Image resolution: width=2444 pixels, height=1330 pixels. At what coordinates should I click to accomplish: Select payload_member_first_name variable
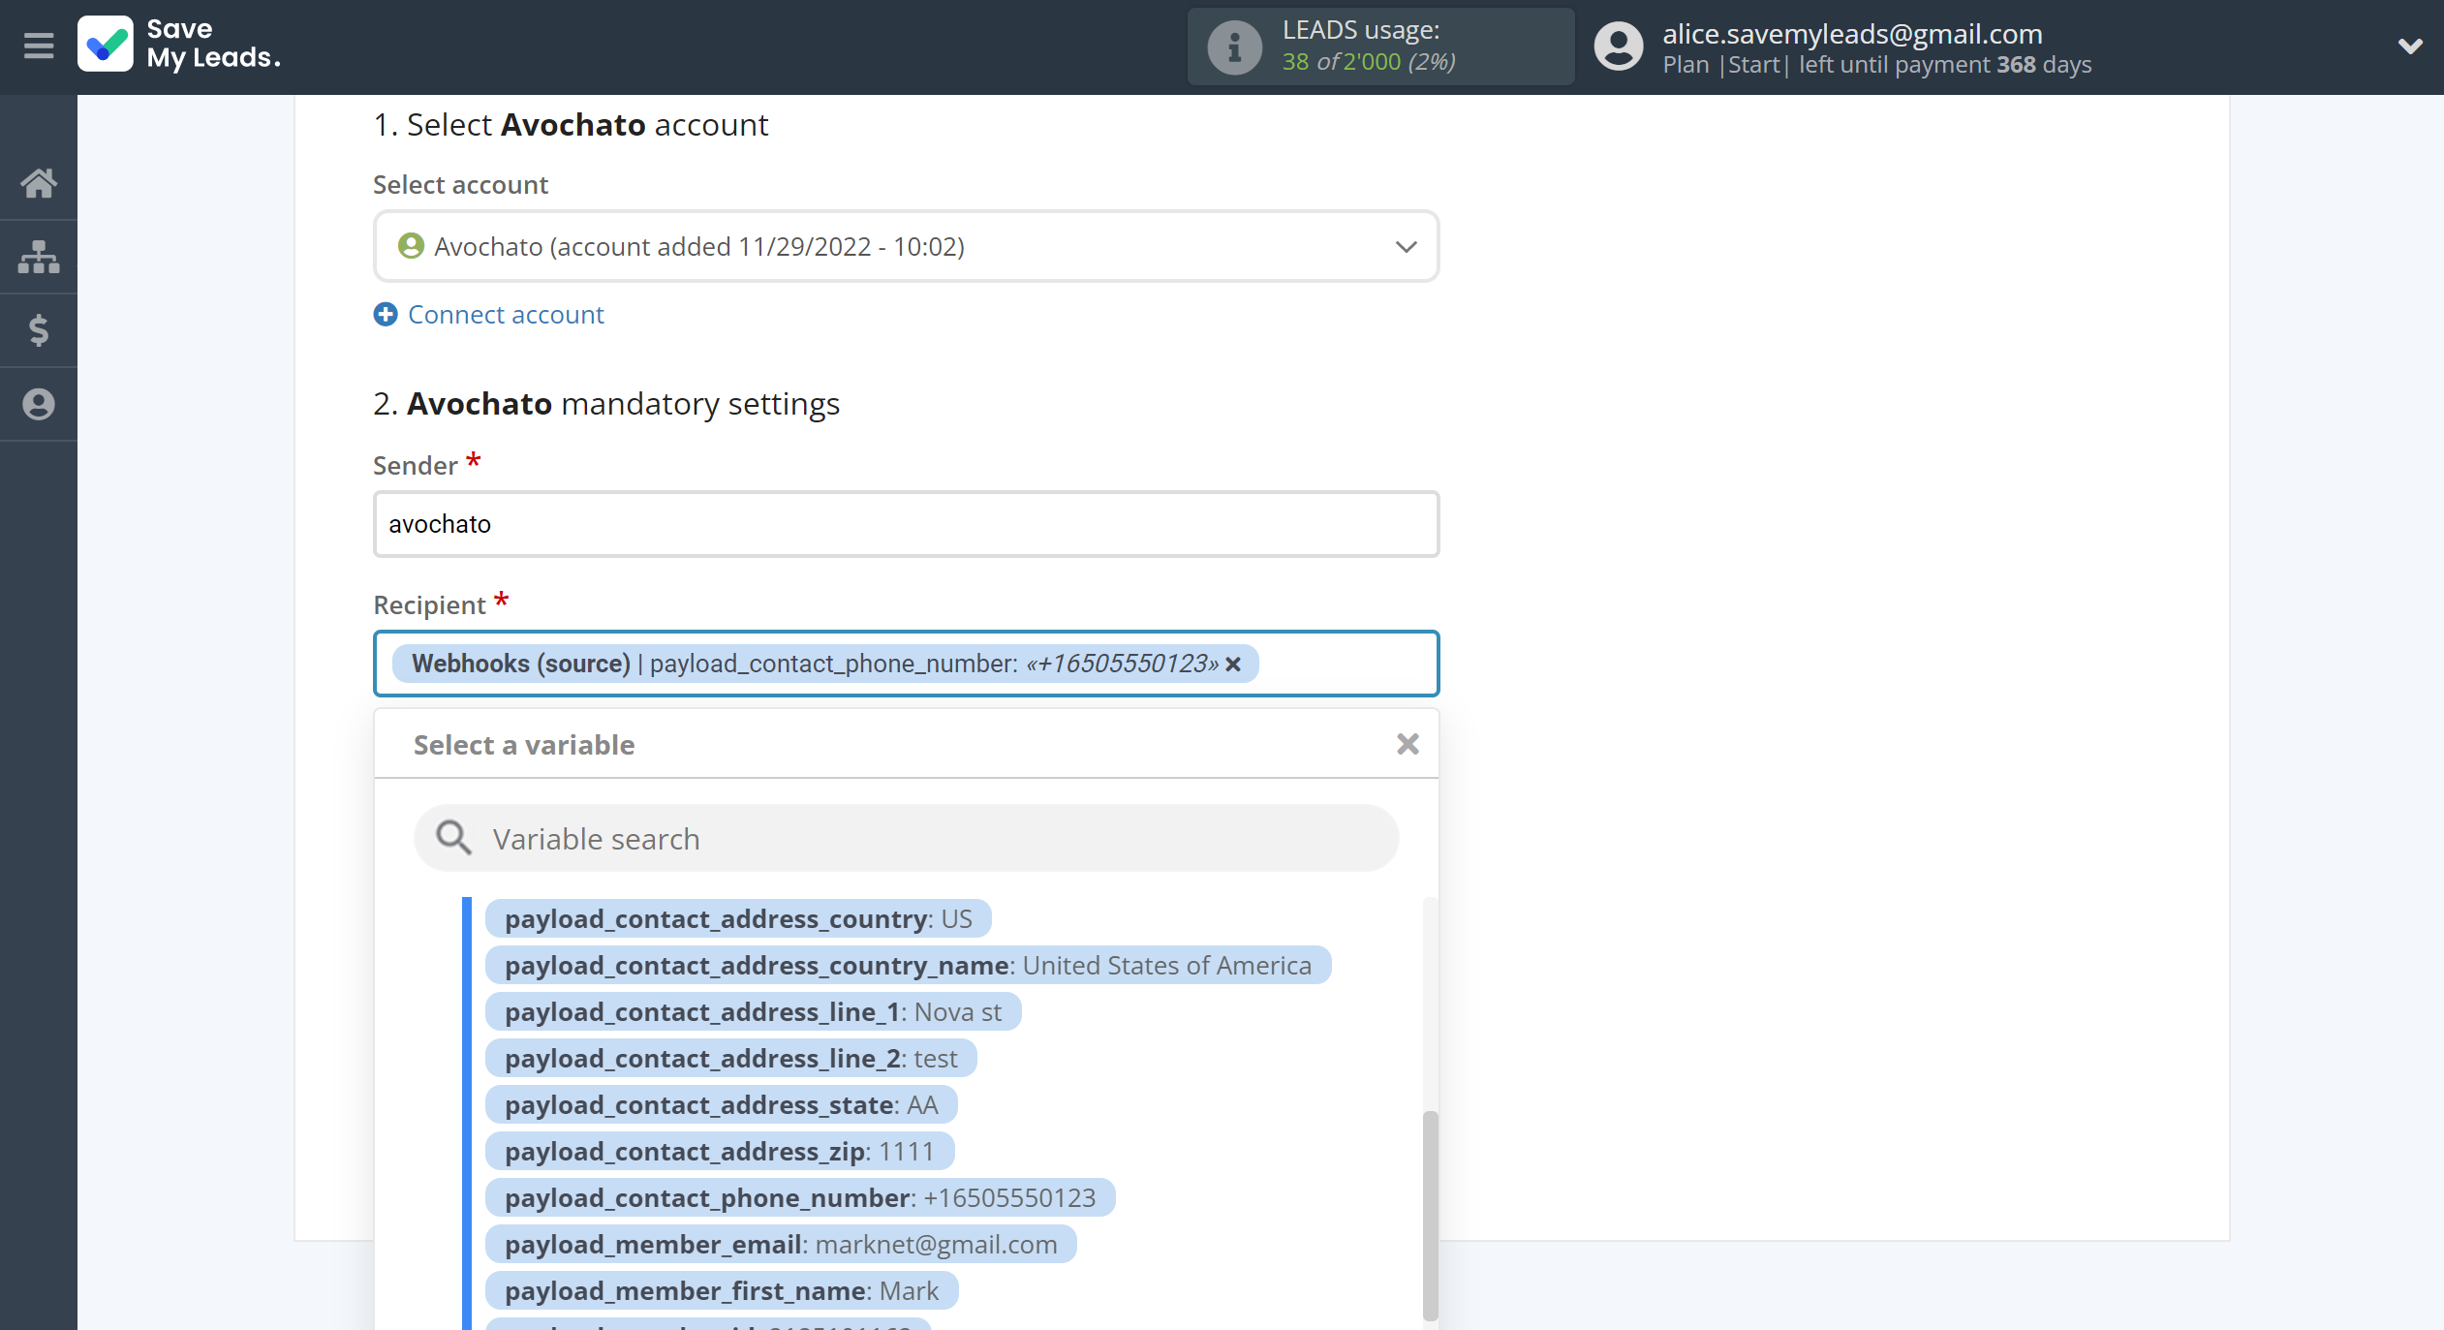721,1291
